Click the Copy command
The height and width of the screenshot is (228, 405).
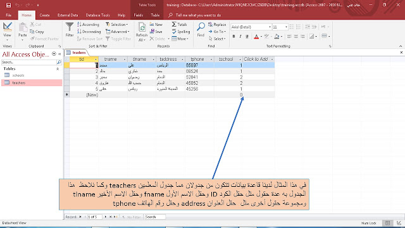(x=37, y=32)
